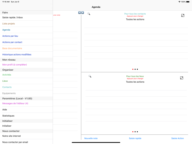Change filter via Pour tous les contacts
The width and height of the screenshot is (192, 144).
tap(135, 14)
